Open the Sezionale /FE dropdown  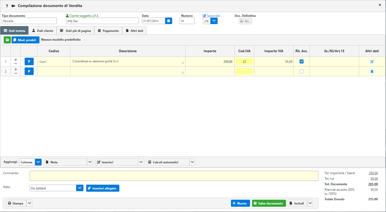pos(214,21)
